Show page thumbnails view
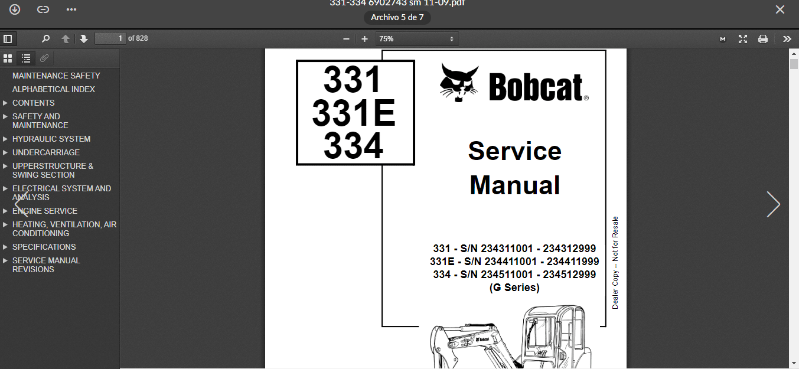 pos(8,58)
